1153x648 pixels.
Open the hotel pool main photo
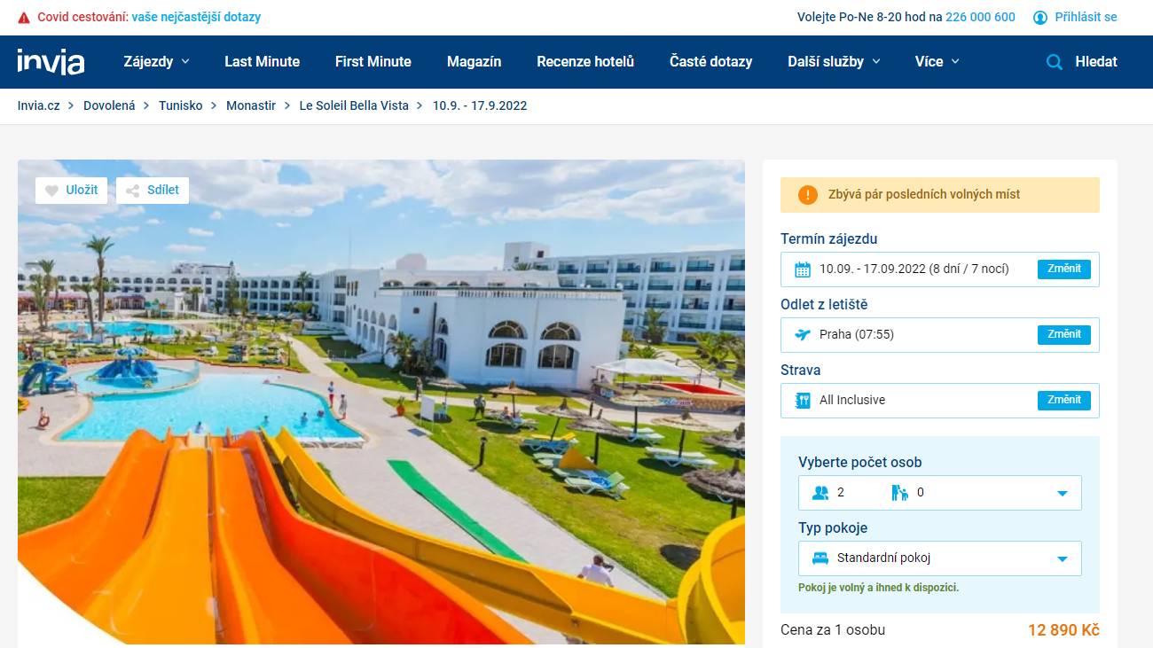coord(381,402)
